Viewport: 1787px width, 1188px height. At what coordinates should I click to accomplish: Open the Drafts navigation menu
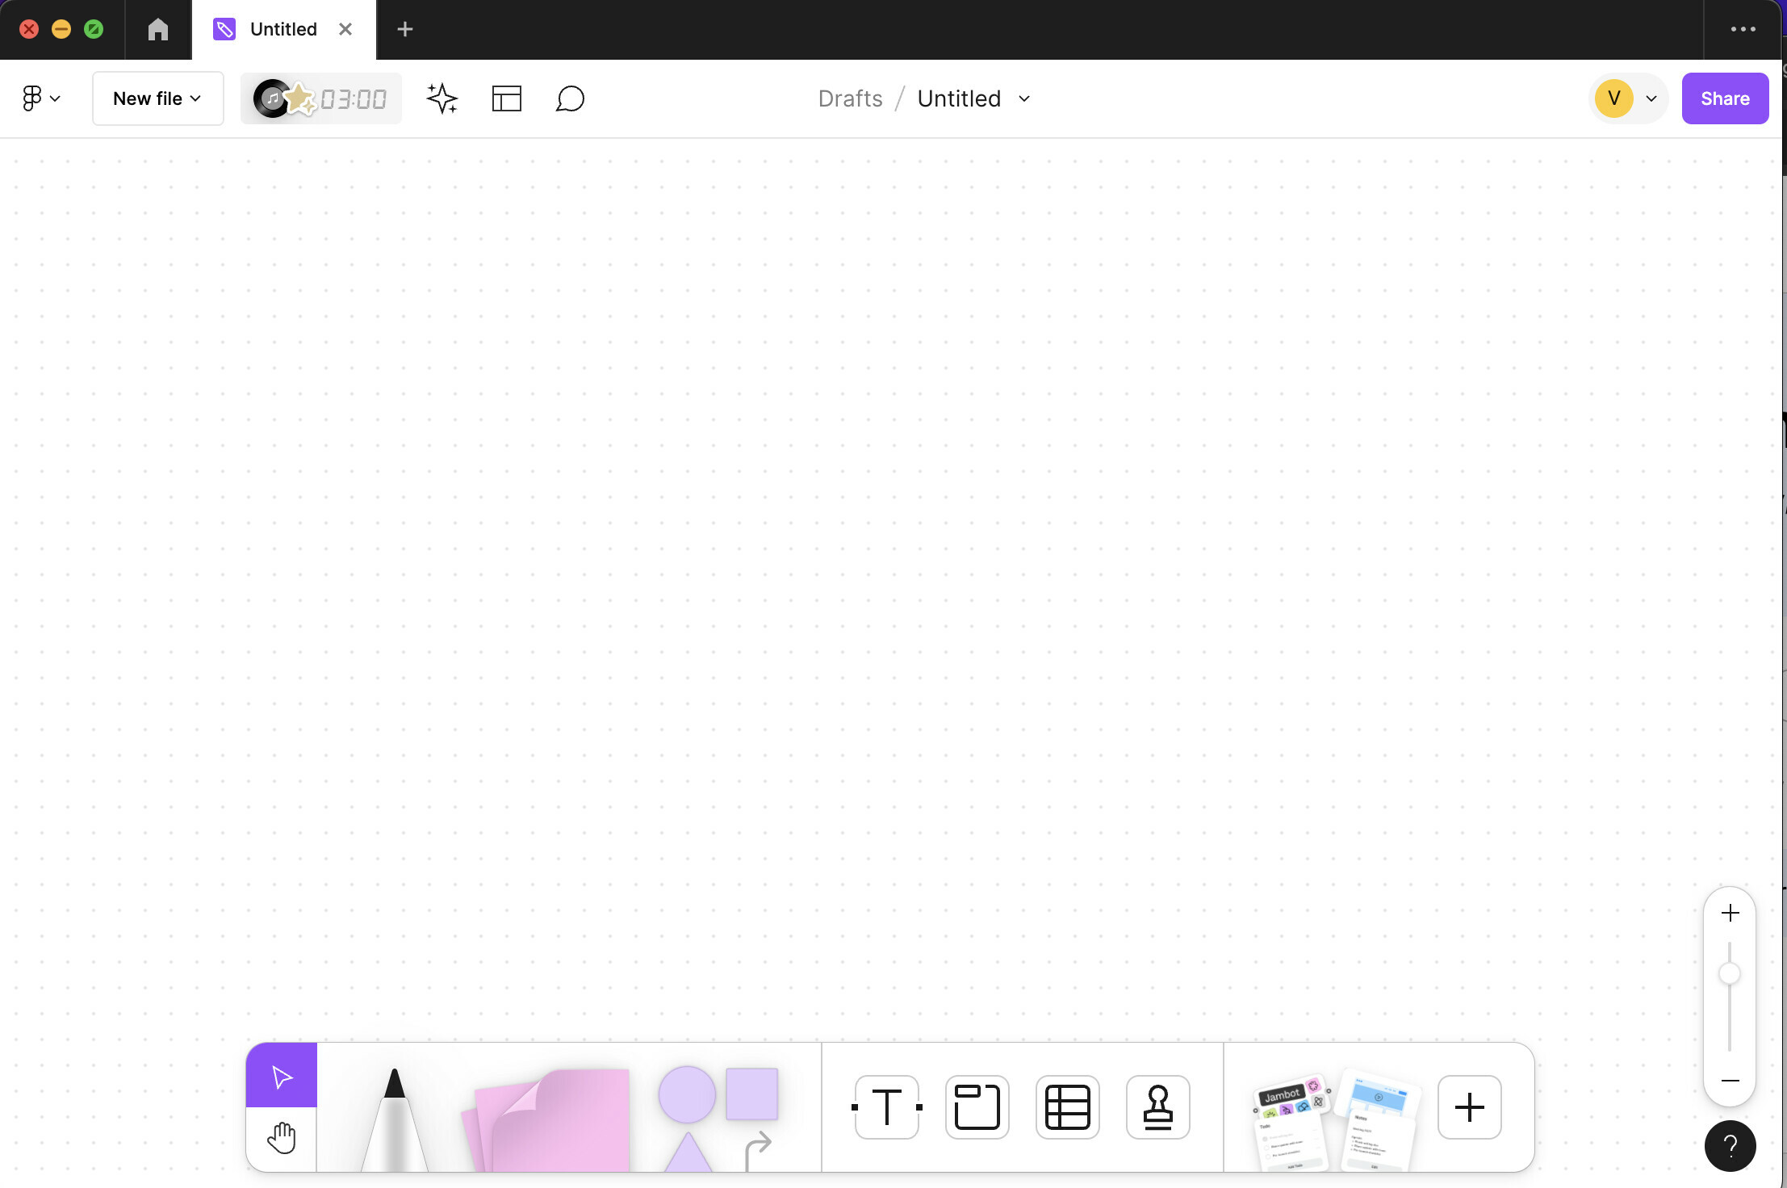click(850, 98)
